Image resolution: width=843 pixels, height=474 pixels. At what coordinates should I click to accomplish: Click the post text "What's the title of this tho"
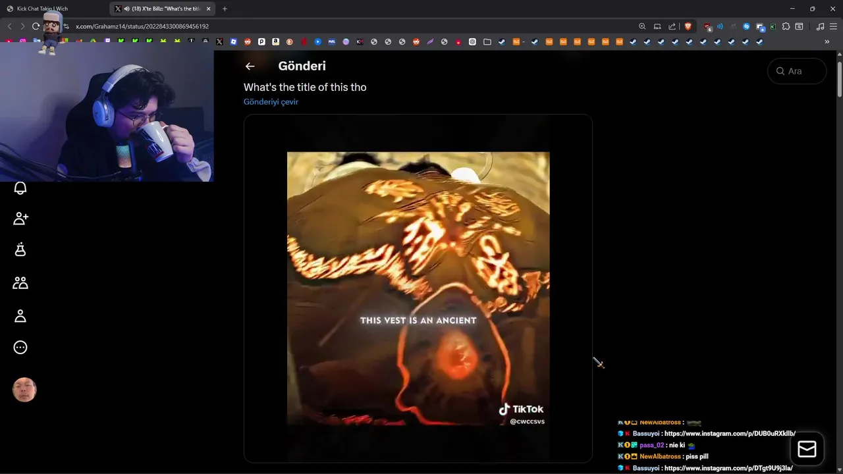pyautogui.click(x=305, y=87)
